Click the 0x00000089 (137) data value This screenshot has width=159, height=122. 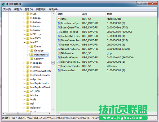(117, 40)
